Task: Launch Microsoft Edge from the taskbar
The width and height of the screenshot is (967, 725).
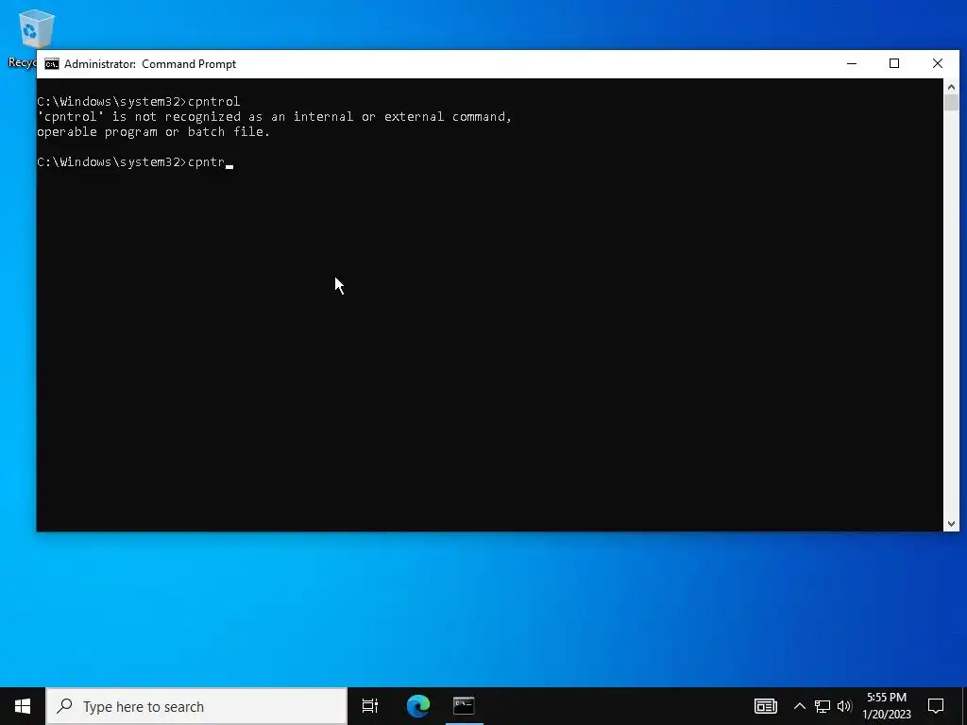Action: coord(417,706)
